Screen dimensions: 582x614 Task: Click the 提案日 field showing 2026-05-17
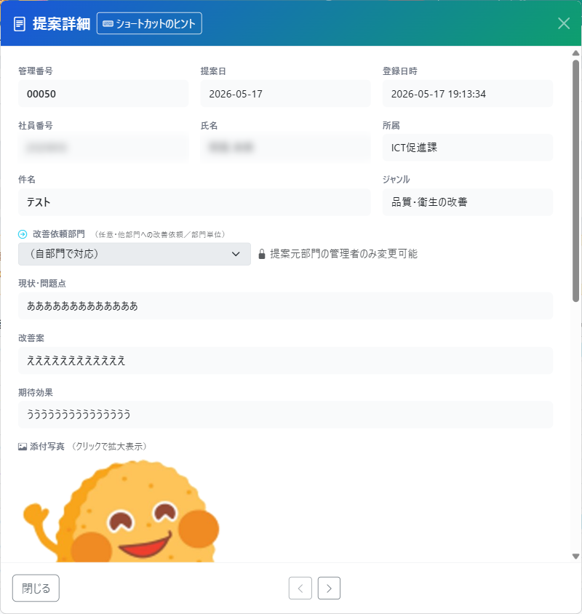[x=285, y=94]
